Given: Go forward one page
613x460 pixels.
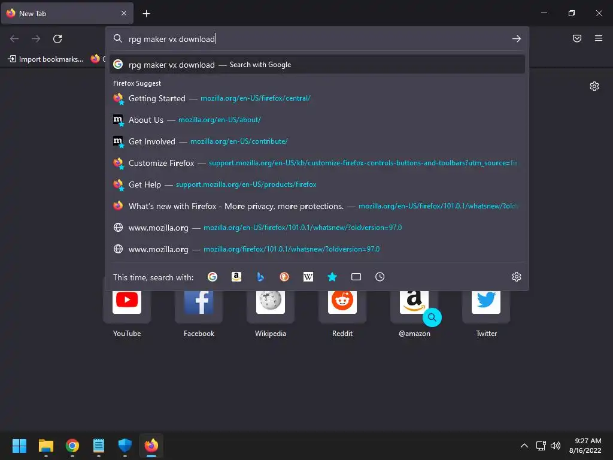Looking at the screenshot, I should click(x=36, y=39).
